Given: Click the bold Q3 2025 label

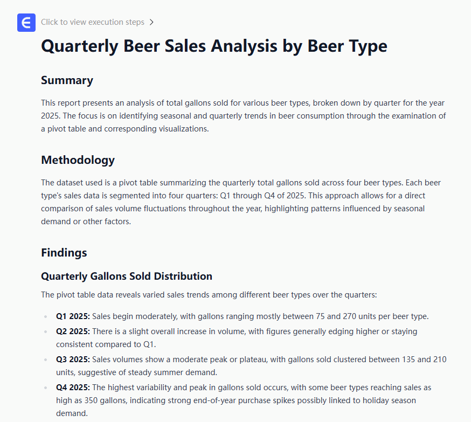Looking at the screenshot, I should [73, 359].
